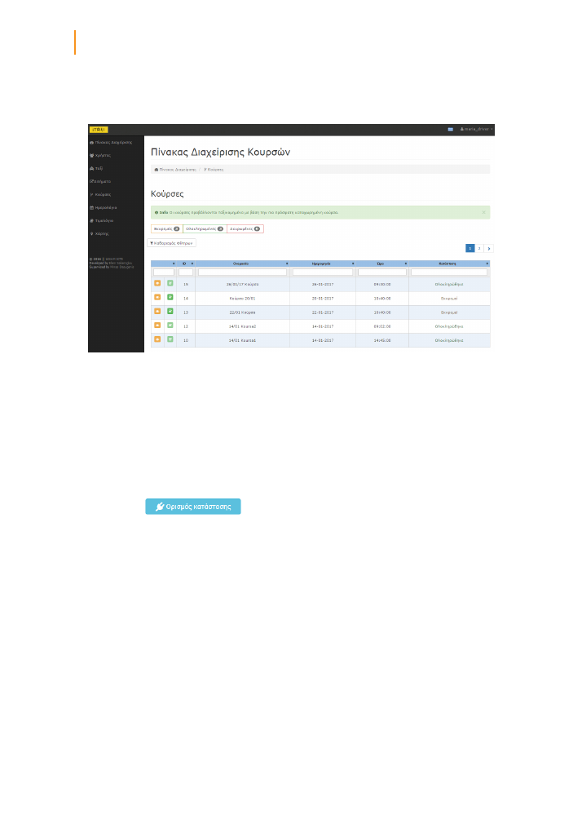Viewport: 582px width, 824px height.
Task: Open orange view icon for ride ID 10
Action: tap(157, 339)
